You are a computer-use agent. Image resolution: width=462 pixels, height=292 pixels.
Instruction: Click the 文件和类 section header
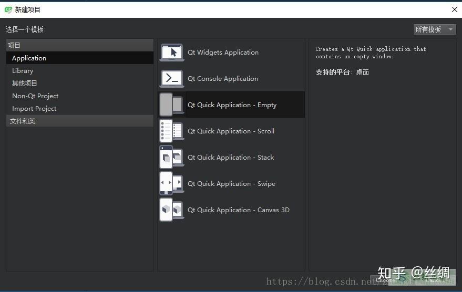tap(79, 121)
